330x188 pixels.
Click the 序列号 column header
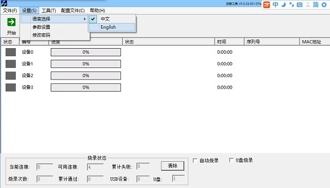272,42
